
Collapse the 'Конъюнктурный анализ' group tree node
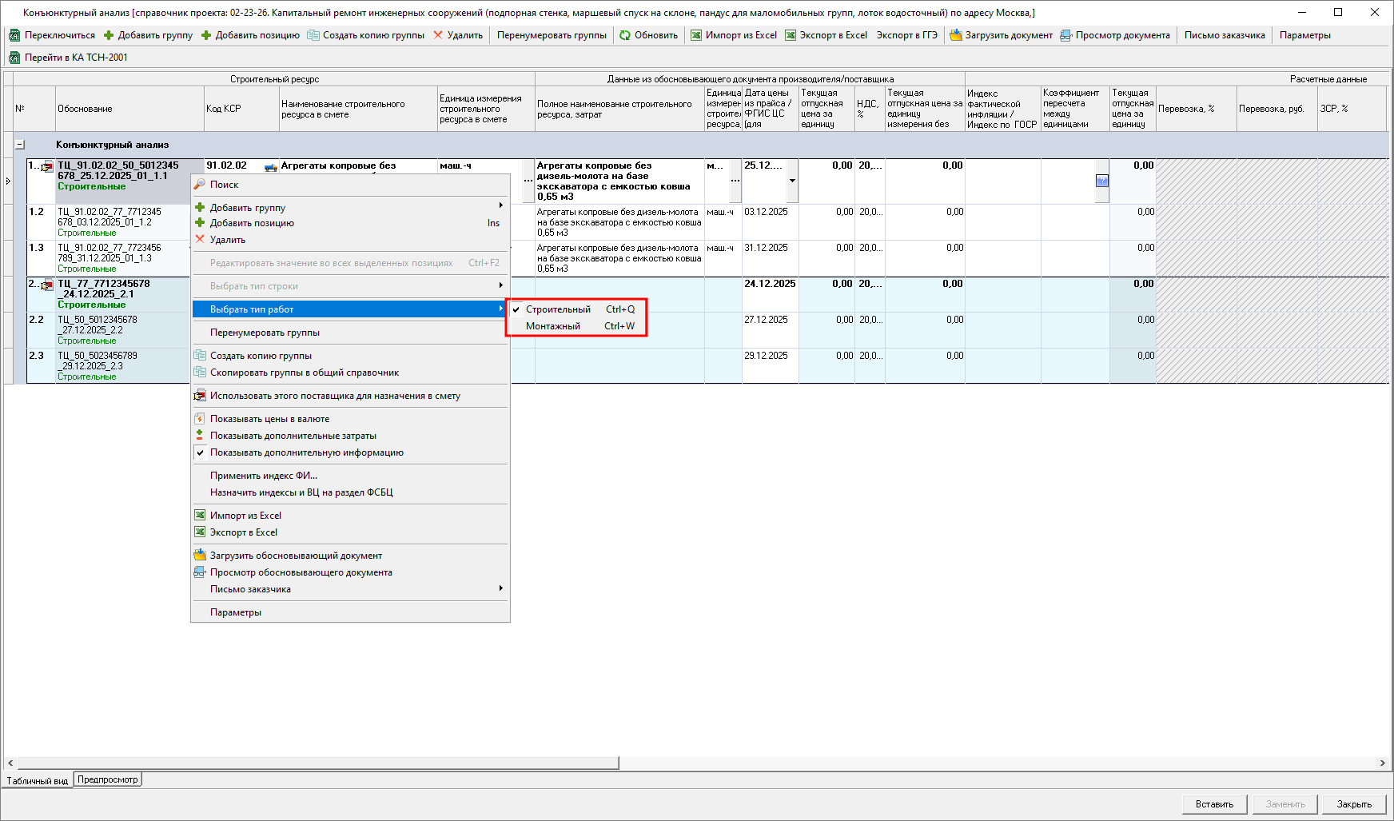click(x=20, y=145)
